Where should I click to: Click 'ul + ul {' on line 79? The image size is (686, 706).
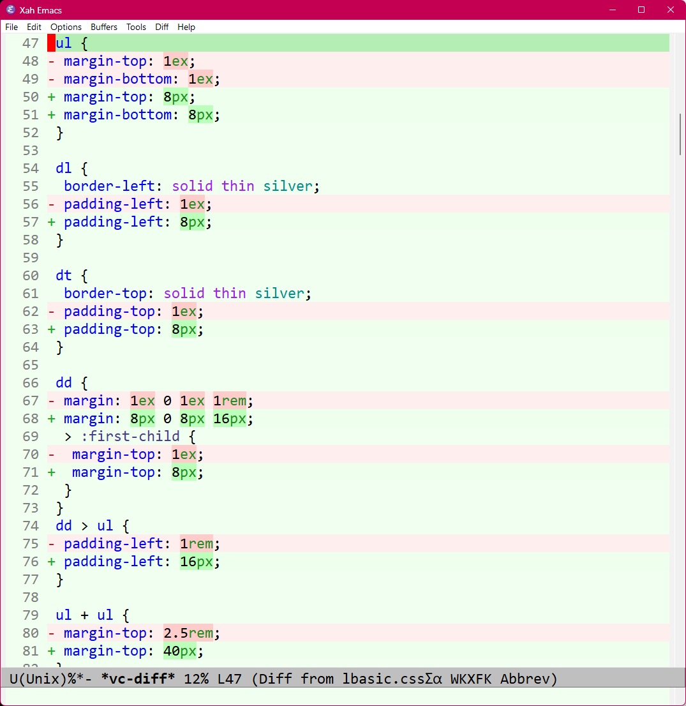pos(93,615)
